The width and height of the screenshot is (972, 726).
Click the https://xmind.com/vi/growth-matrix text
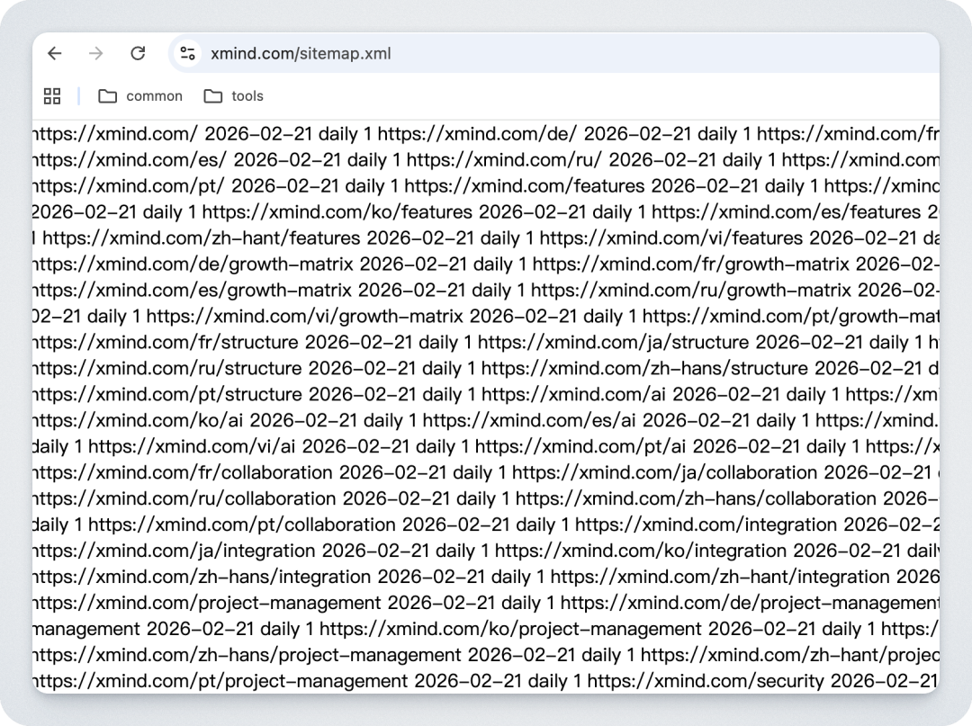tap(304, 316)
